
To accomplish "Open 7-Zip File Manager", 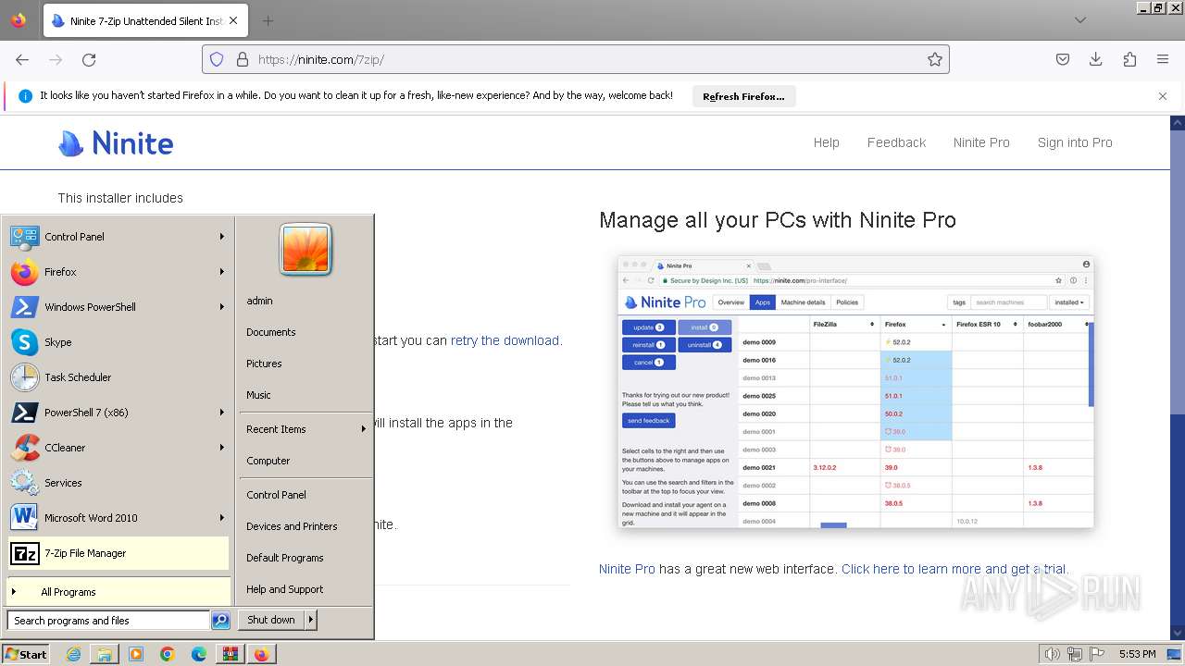I will [118, 553].
